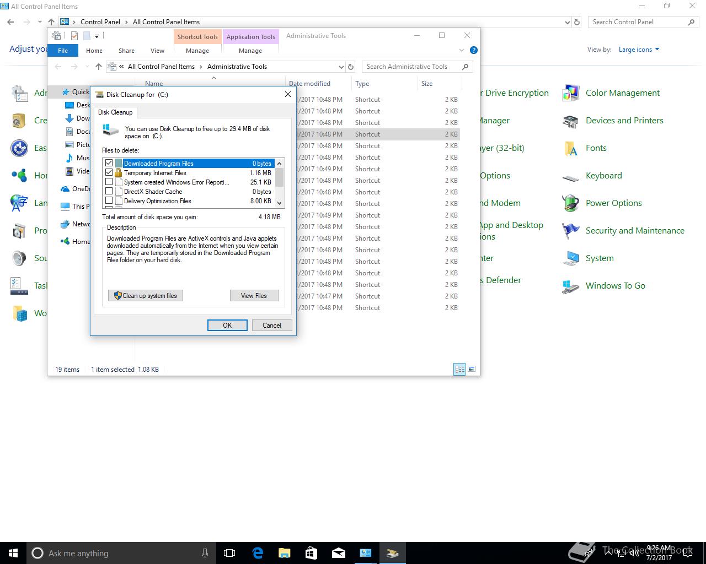Sort by the Size column header
The height and width of the screenshot is (564, 706).
439,84
